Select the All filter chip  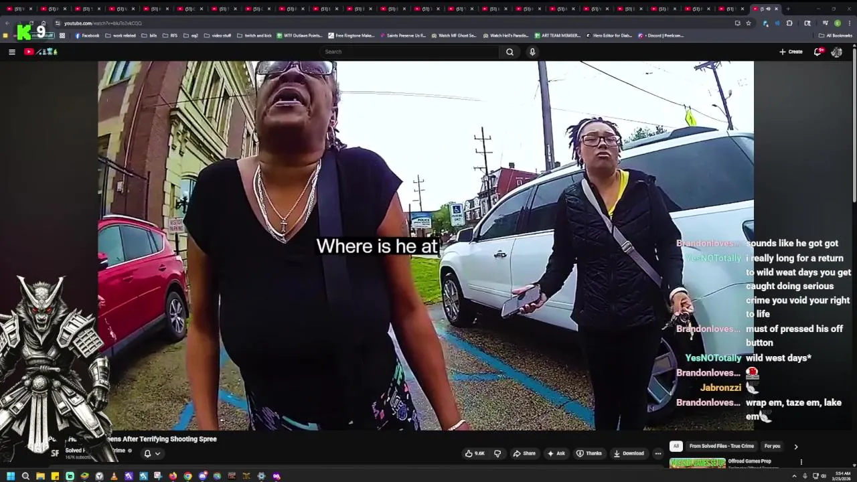[x=676, y=446]
